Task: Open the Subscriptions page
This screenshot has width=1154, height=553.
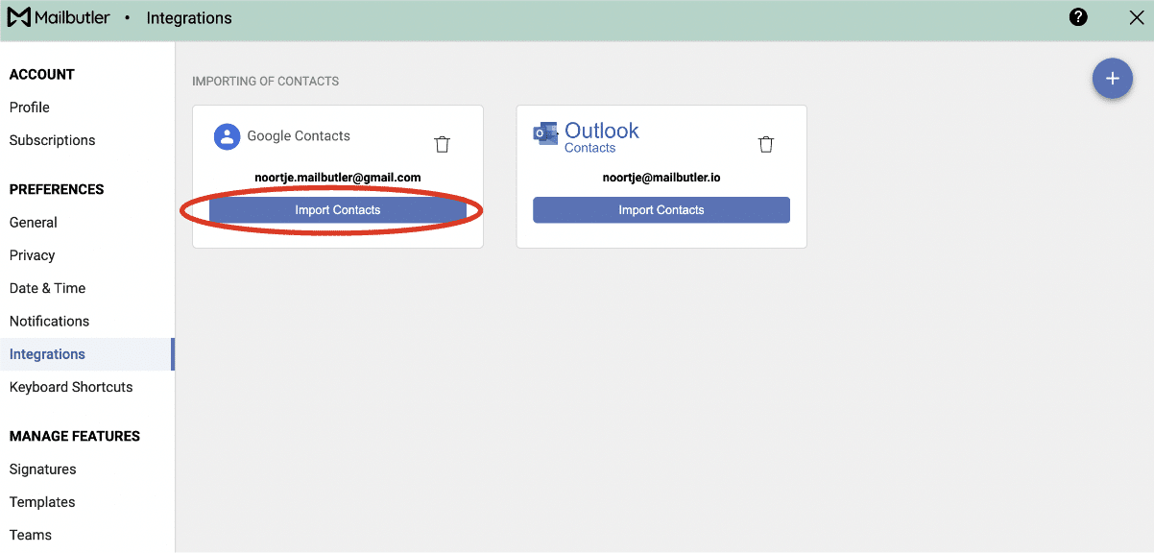Action: [x=53, y=140]
